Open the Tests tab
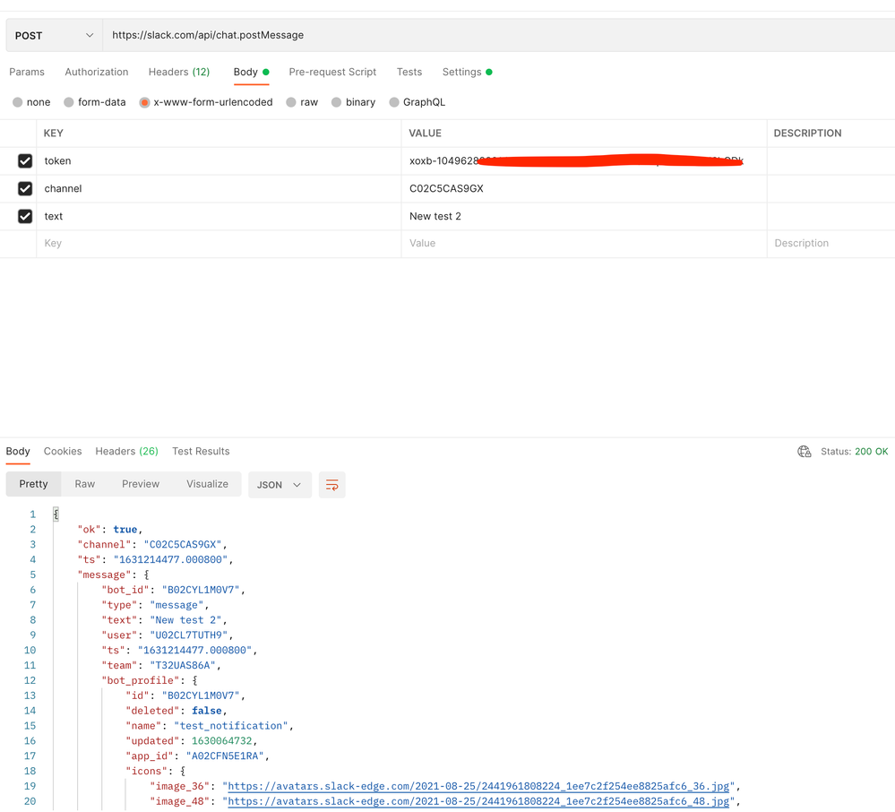This screenshot has width=895, height=812. tap(409, 72)
